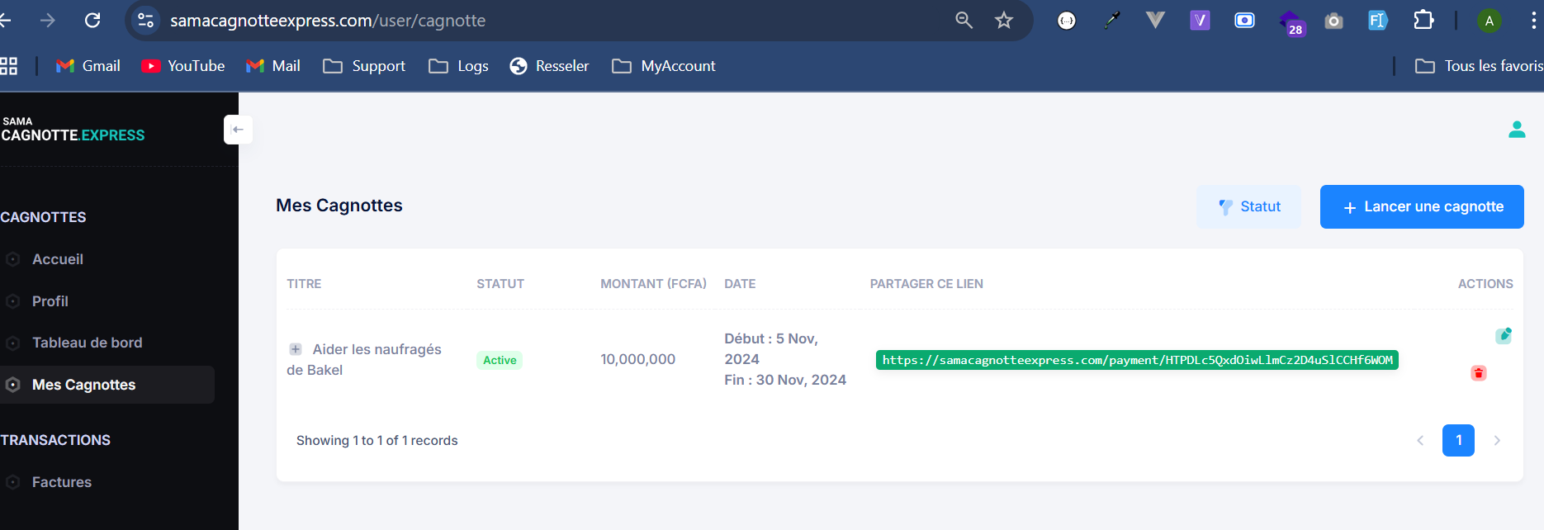Click the PARTAGER CE LIEN column header
The height and width of the screenshot is (530, 1544).
pyautogui.click(x=926, y=284)
